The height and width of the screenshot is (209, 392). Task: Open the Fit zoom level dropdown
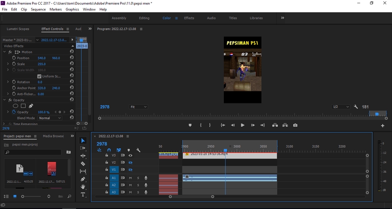pyautogui.click(x=138, y=107)
